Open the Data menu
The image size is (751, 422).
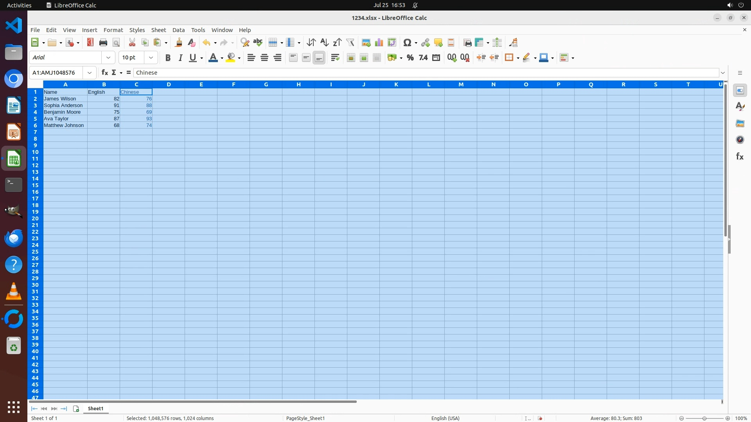[x=178, y=30]
